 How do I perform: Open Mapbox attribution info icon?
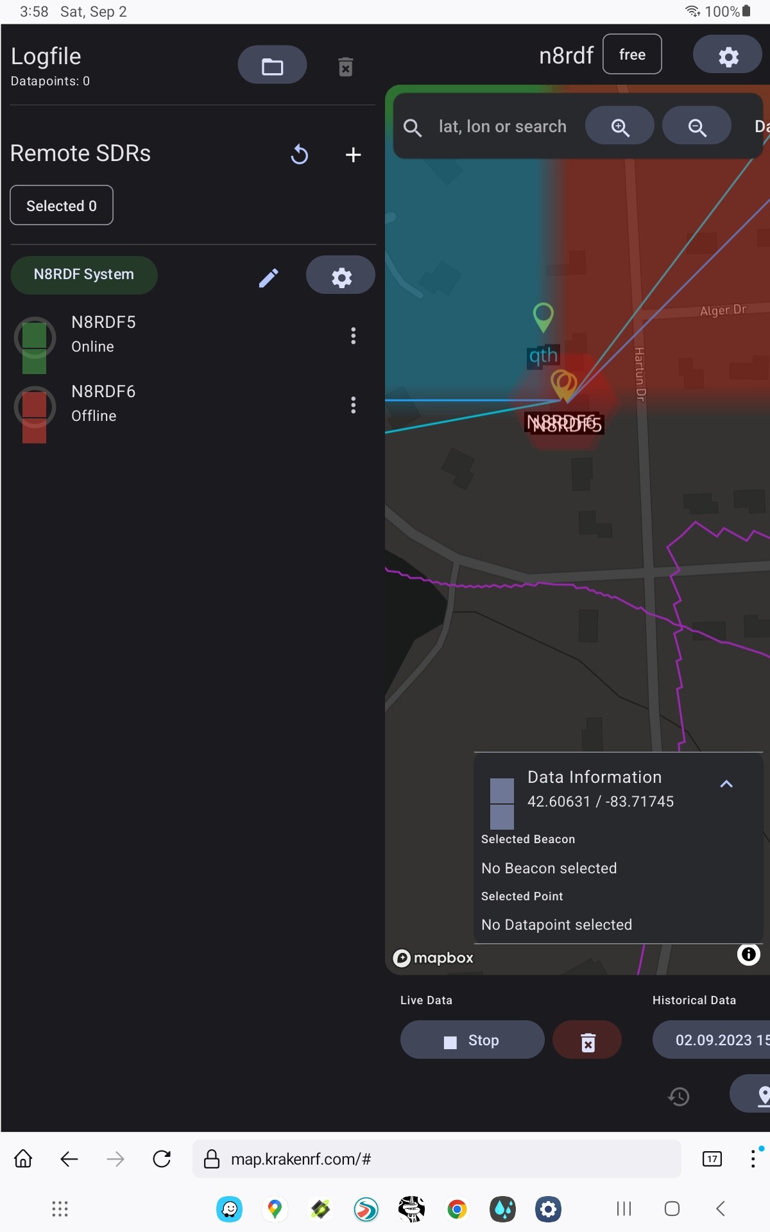coord(748,955)
